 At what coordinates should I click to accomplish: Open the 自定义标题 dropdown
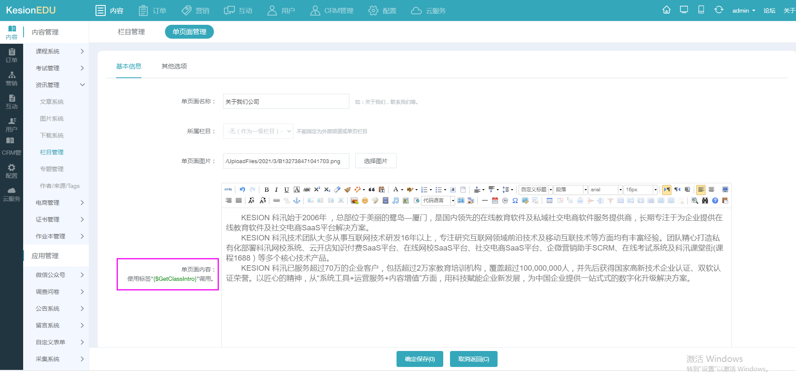[x=536, y=190]
